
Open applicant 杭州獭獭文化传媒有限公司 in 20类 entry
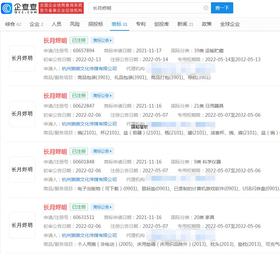pos(89,235)
